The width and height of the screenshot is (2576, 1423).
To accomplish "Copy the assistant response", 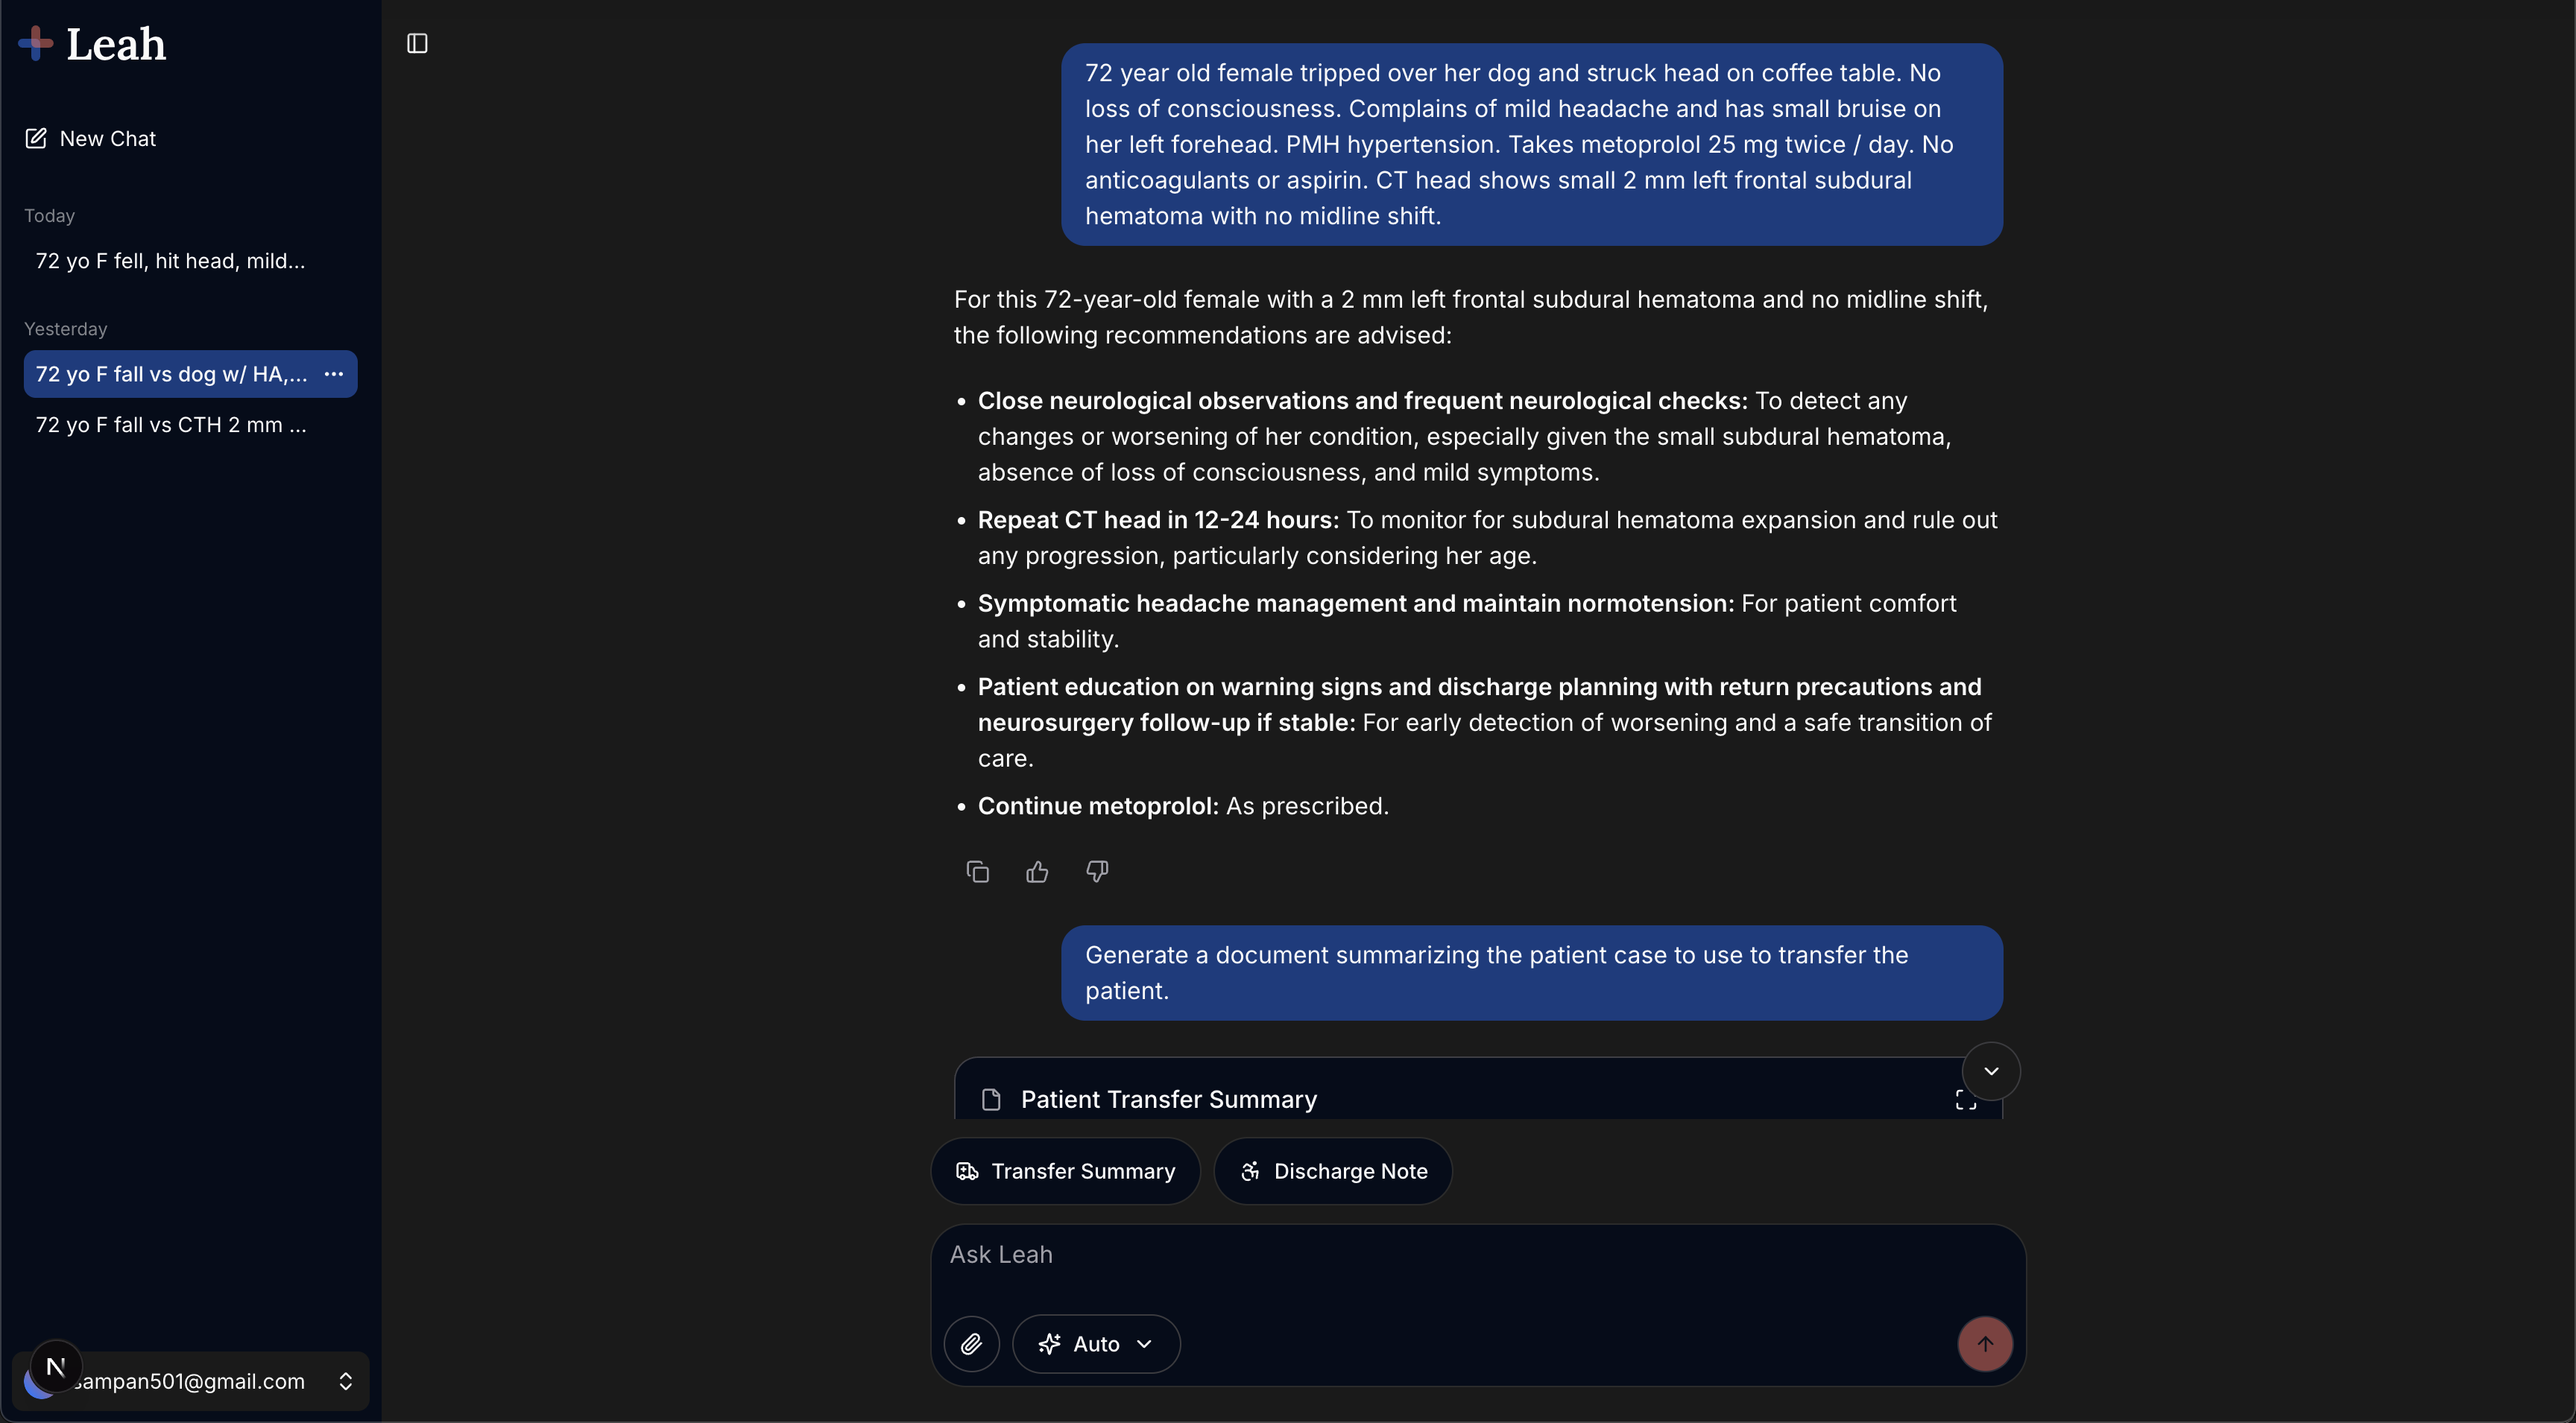I will click(977, 872).
